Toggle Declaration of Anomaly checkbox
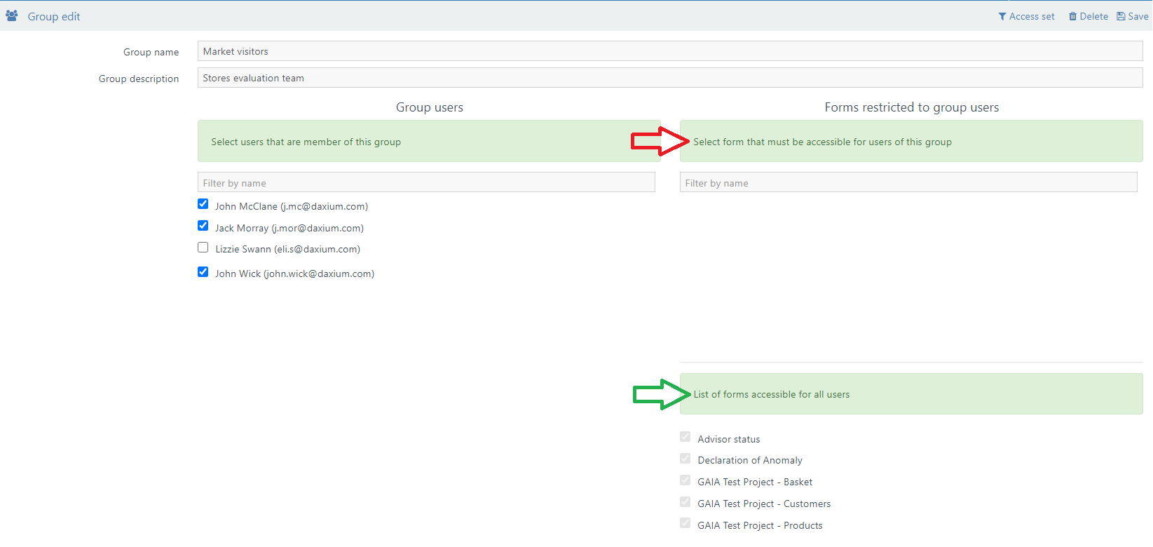The height and width of the screenshot is (547, 1153). tap(685, 459)
